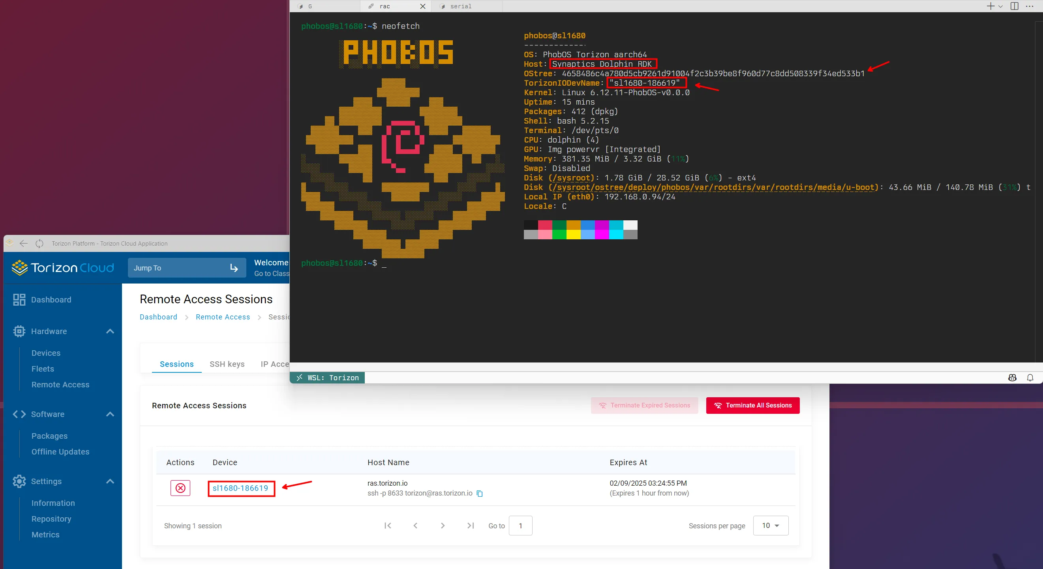Select the G terminal tab
1043x569 pixels.
coord(325,6)
